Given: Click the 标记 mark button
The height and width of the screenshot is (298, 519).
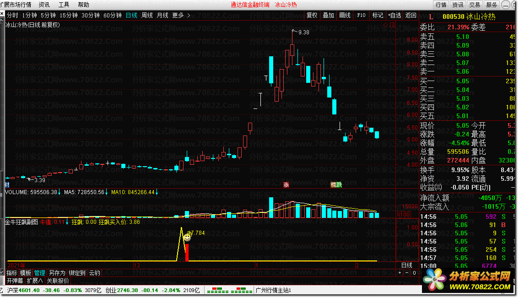Looking at the screenshot, I should click(378, 15).
